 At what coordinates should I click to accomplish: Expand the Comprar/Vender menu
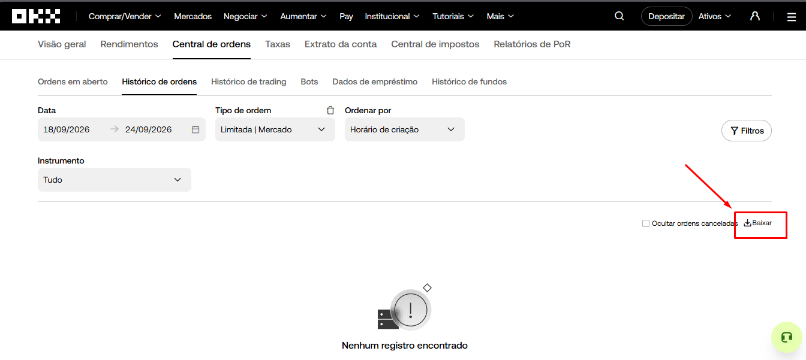coord(125,16)
